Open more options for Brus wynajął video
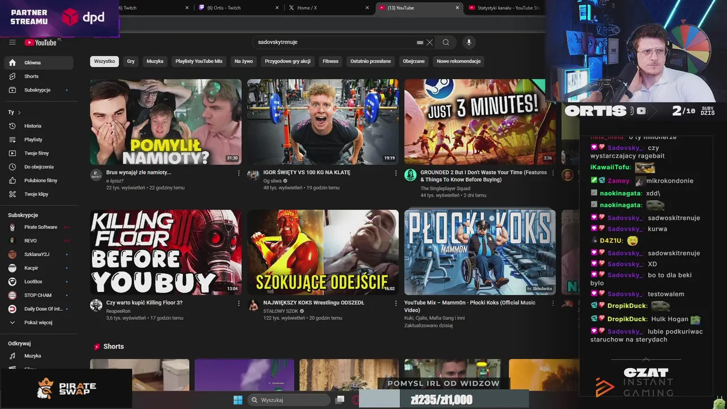 [x=239, y=173]
